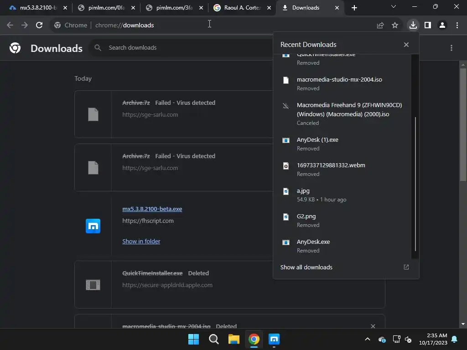Go forward with the browser forward arrow
The image size is (467, 350).
tap(25, 26)
